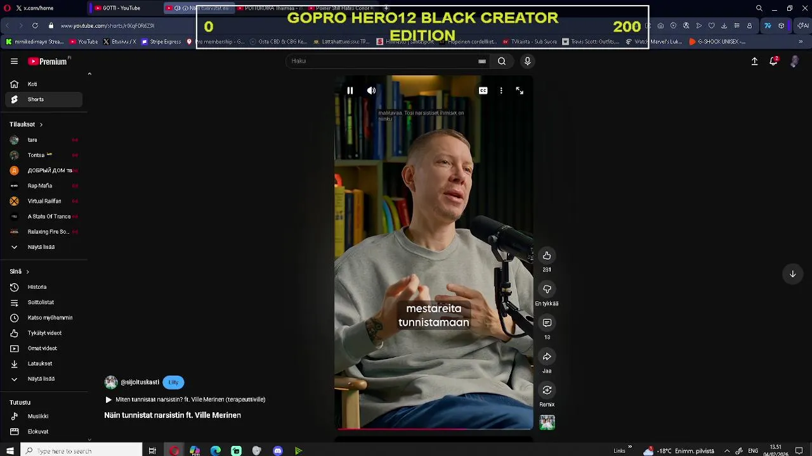Reload the page in browser
812x456 pixels.
[x=35, y=26]
